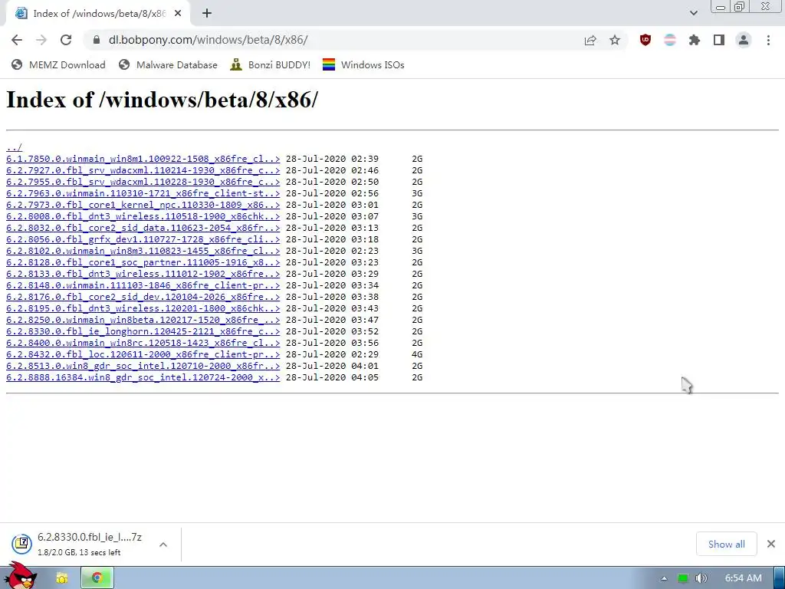Download 6.2.8008.0.fbl_dnt3_wireless file
This screenshot has width=785, height=589.
point(143,216)
